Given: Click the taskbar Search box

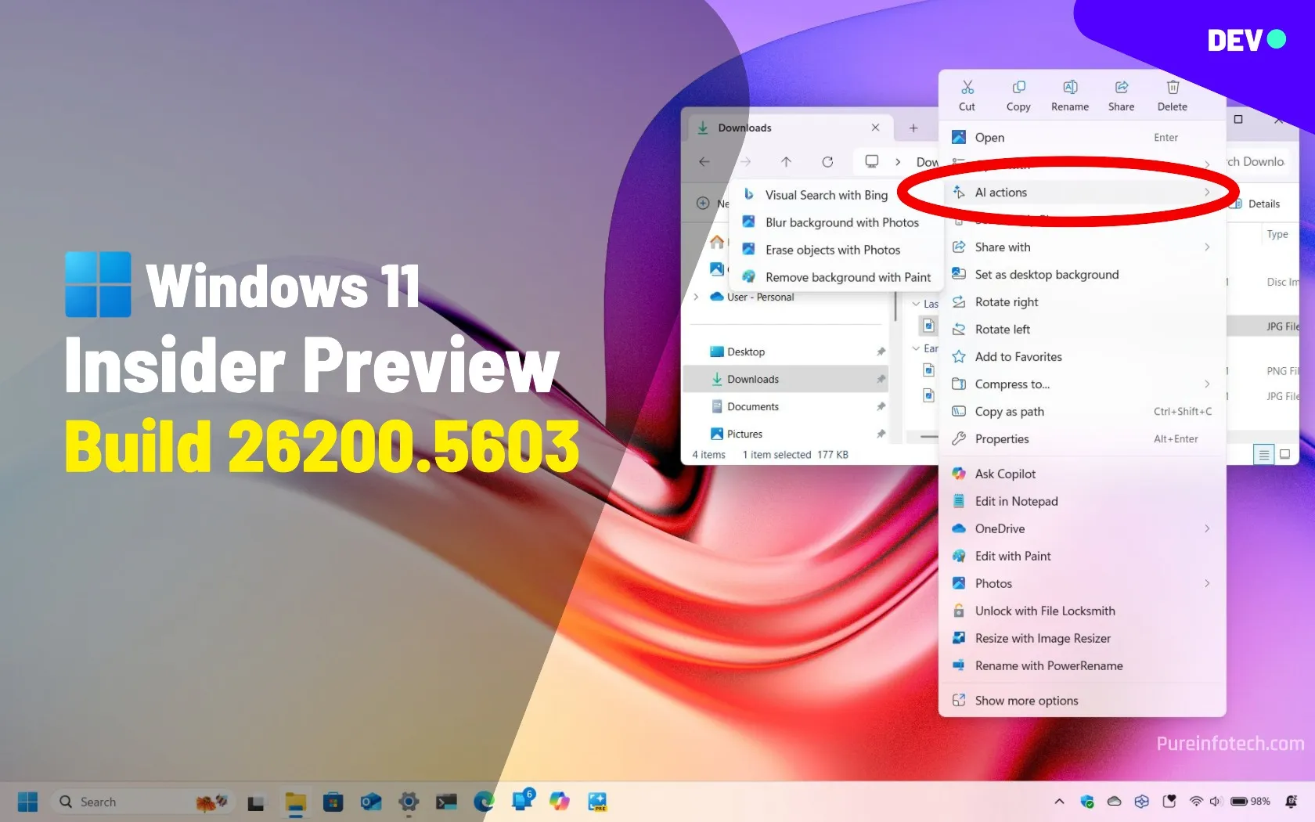Looking at the screenshot, I should (142, 802).
